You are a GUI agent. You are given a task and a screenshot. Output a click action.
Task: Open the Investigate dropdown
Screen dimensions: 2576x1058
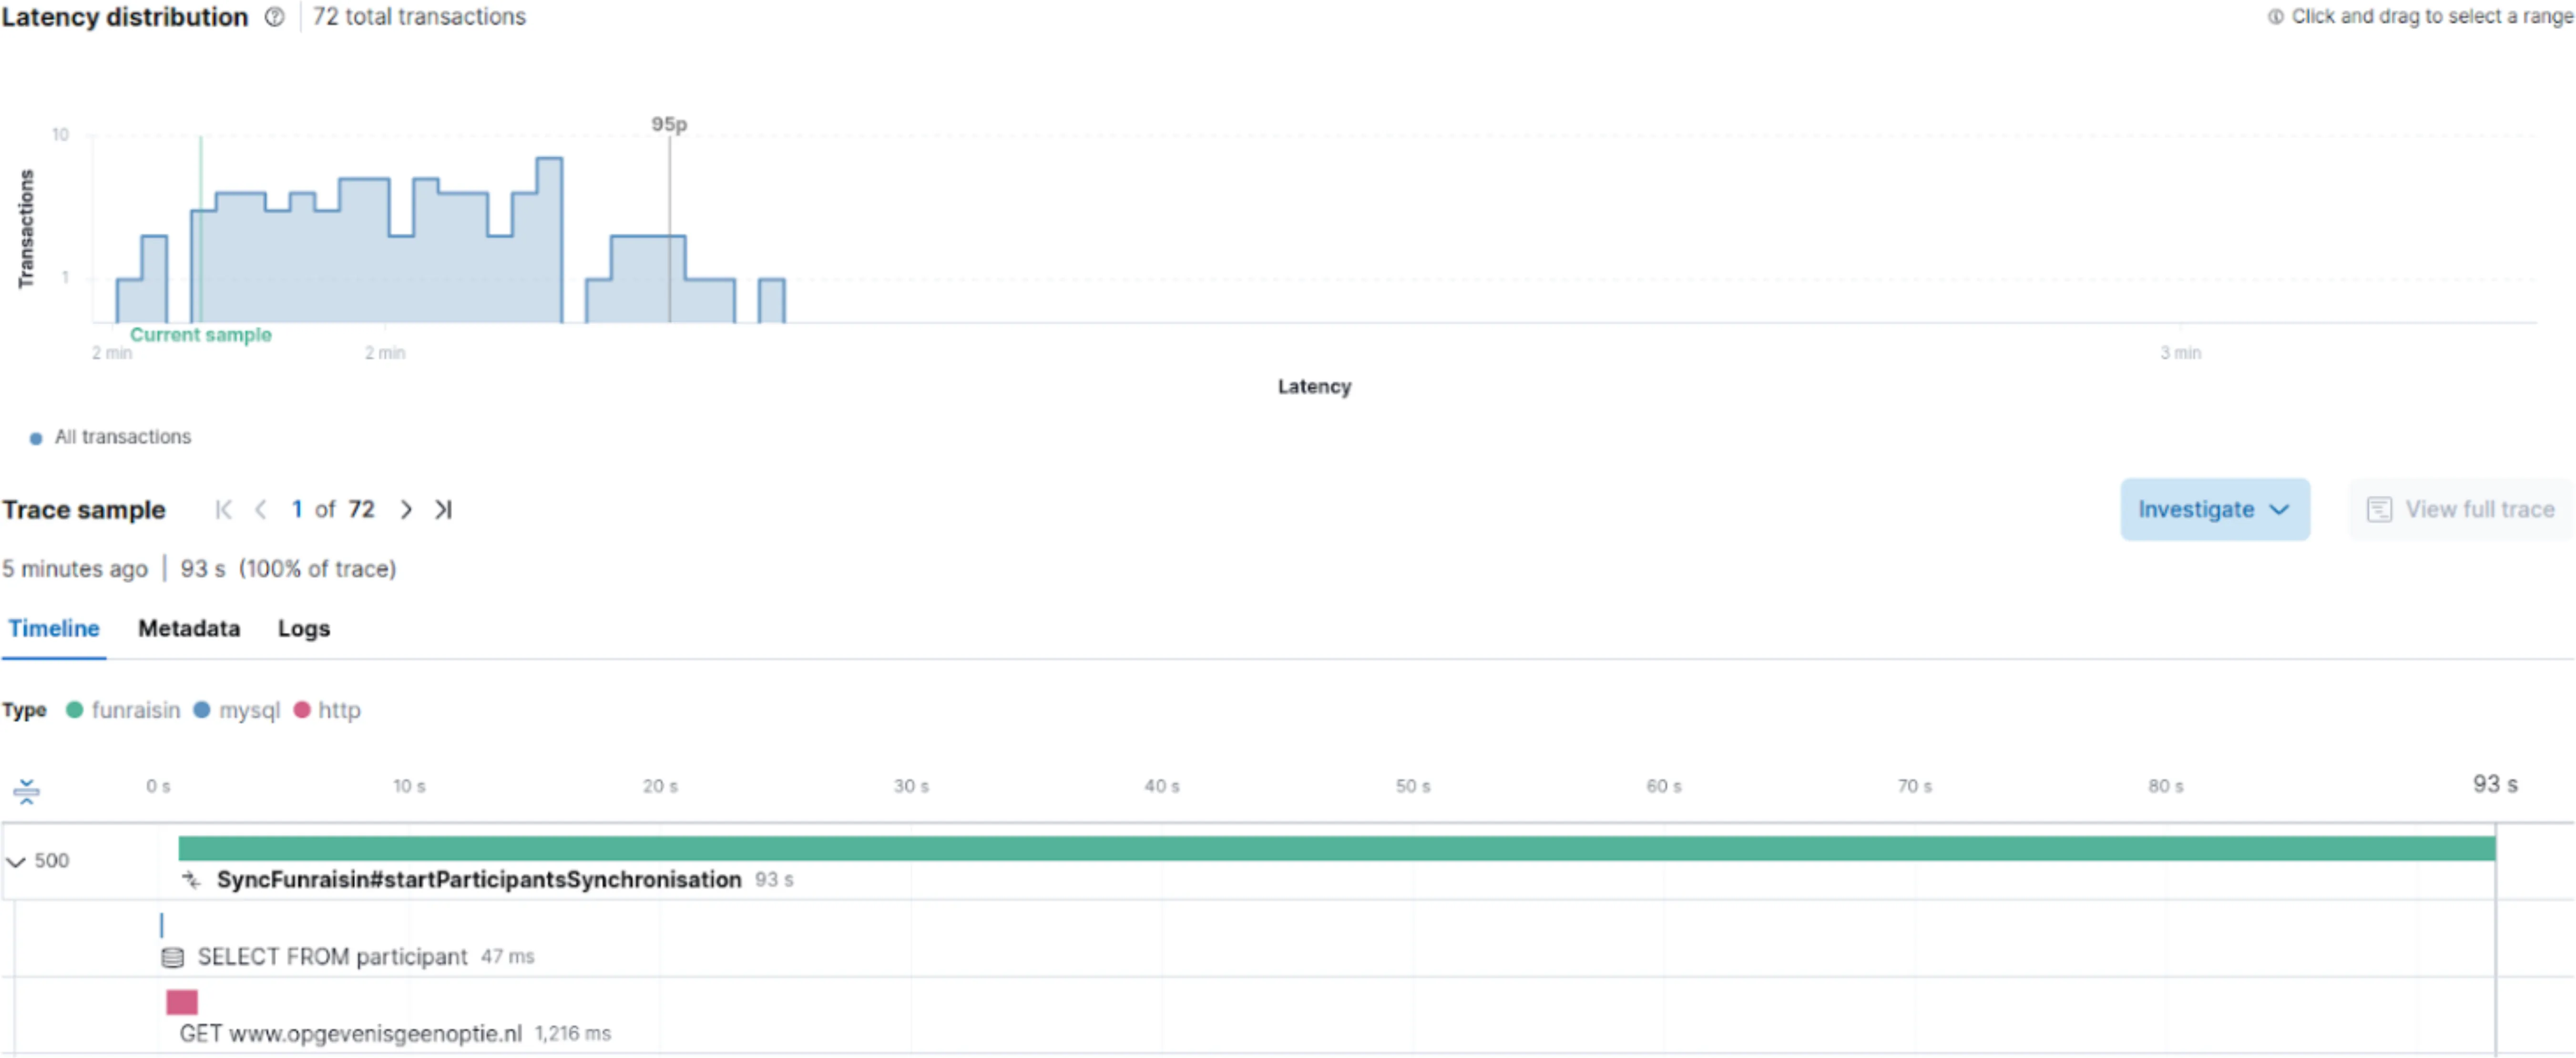tap(2214, 510)
